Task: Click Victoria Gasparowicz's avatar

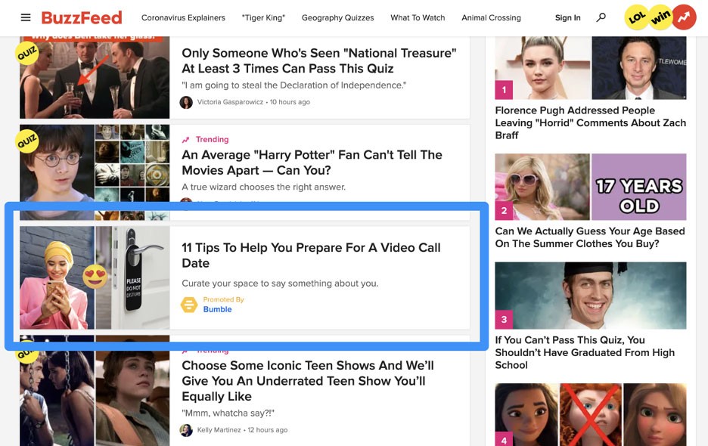Action: pos(186,103)
